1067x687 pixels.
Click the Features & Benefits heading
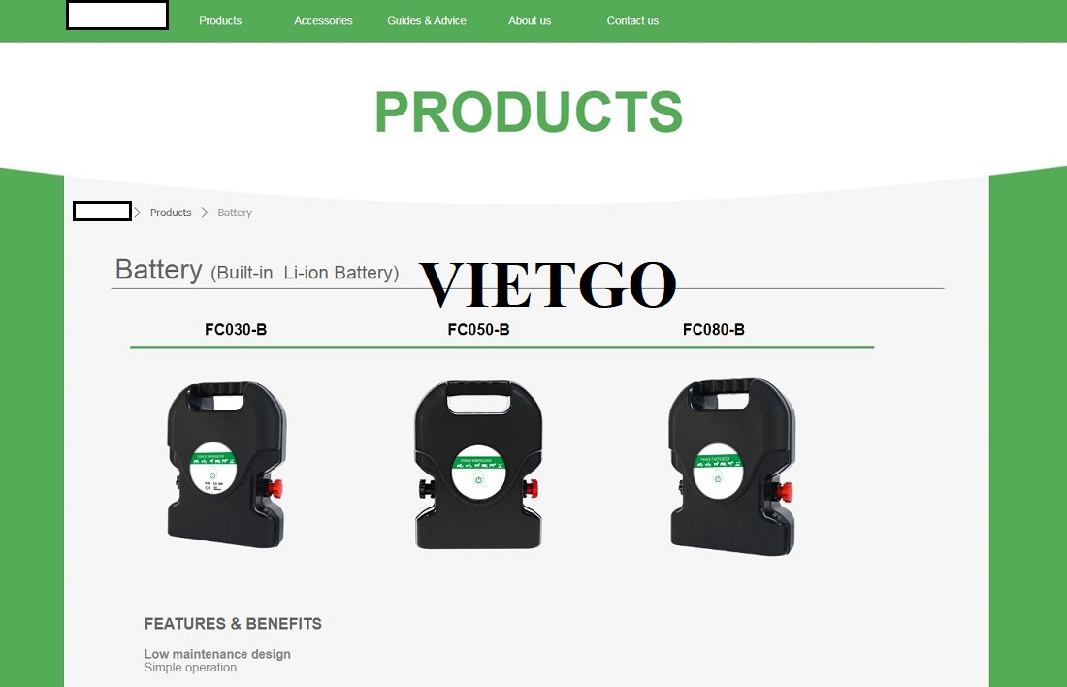[x=233, y=624]
